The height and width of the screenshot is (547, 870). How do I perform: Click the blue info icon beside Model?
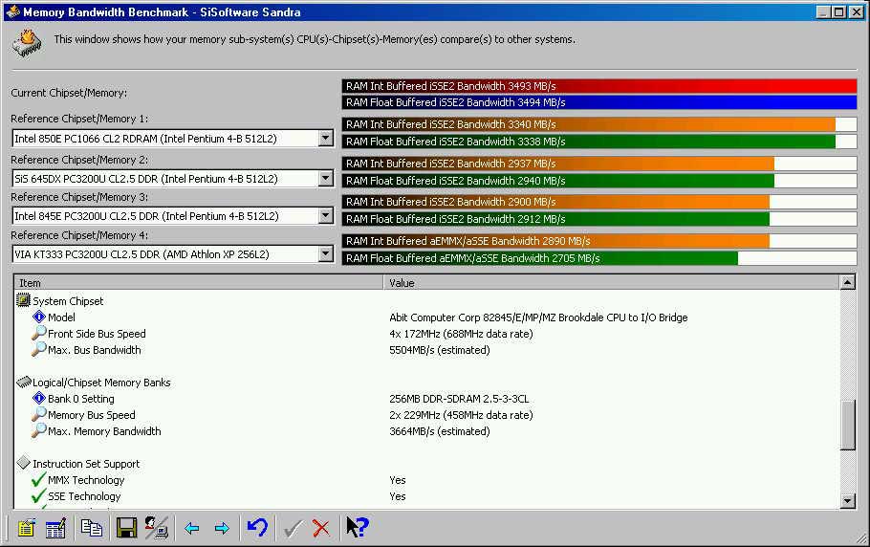tap(39, 317)
